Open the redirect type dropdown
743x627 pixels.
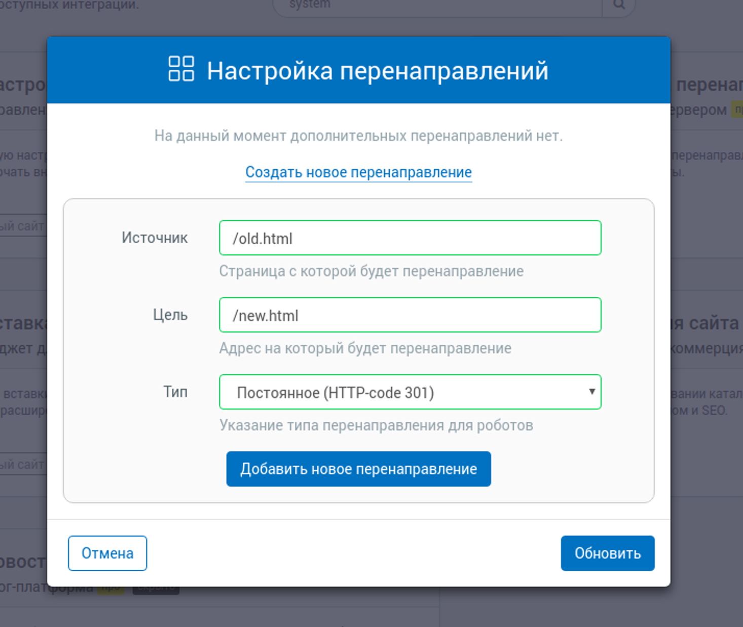[x=410, y=392]
